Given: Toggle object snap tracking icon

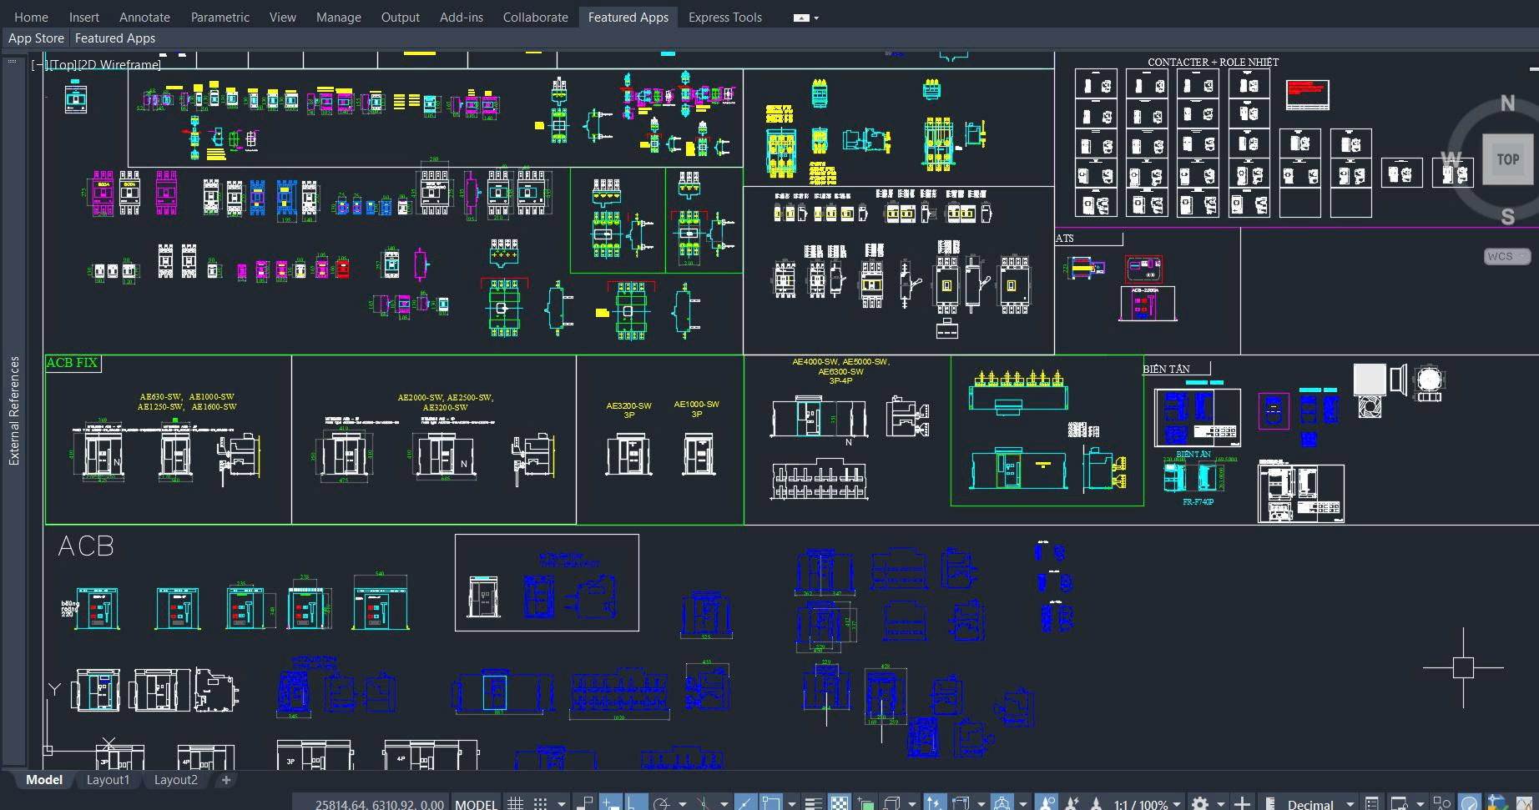Looking at the screenshot, I should (x=745, y=803).
